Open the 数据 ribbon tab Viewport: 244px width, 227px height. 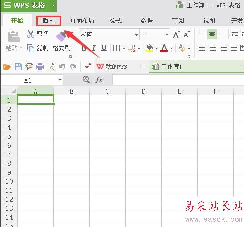coord(147,21)
